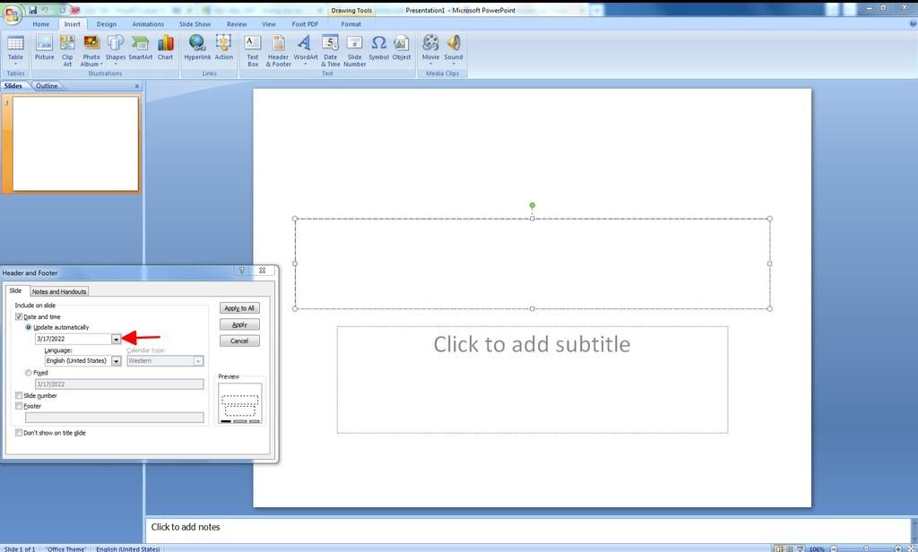Select slide 1 thumbnail in Slides pane
The width and height of the screenshot is (918, 552).
point(75,143)
